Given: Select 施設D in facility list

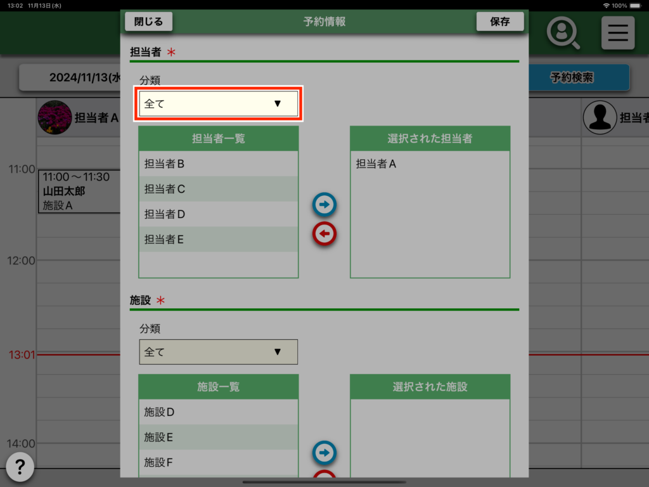Looking at the screenshot, I should (x=218, y=412).
